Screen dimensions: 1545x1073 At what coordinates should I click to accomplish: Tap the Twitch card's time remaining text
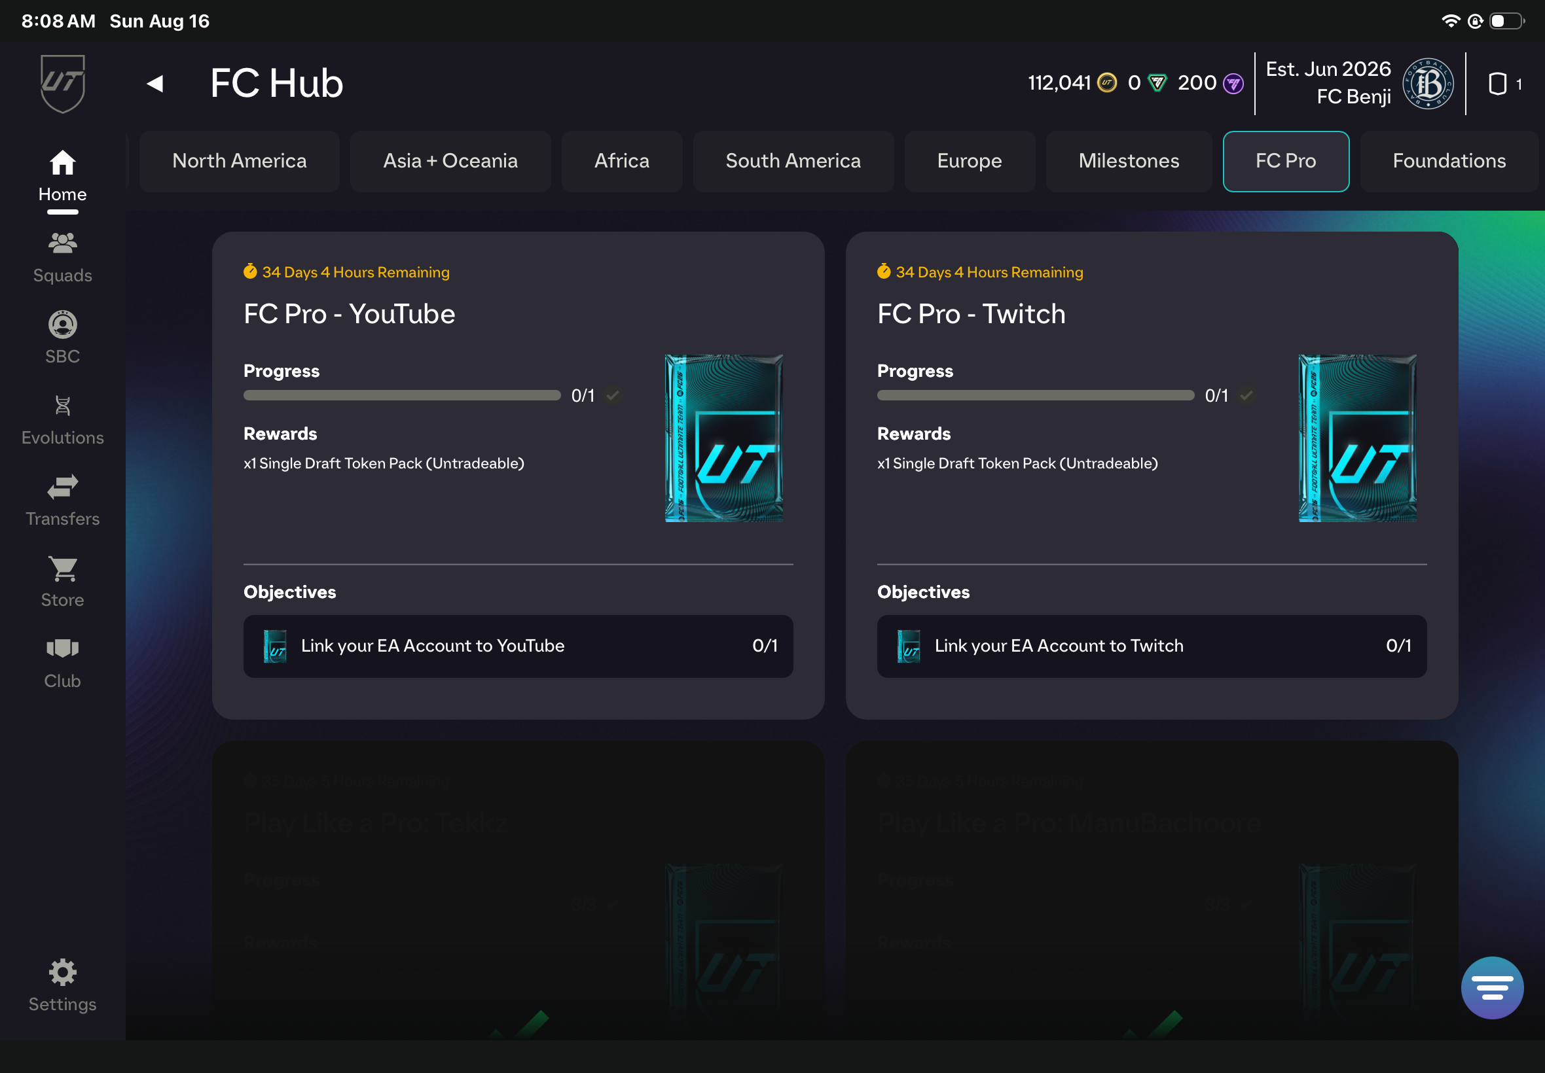(x=989, y=272)
